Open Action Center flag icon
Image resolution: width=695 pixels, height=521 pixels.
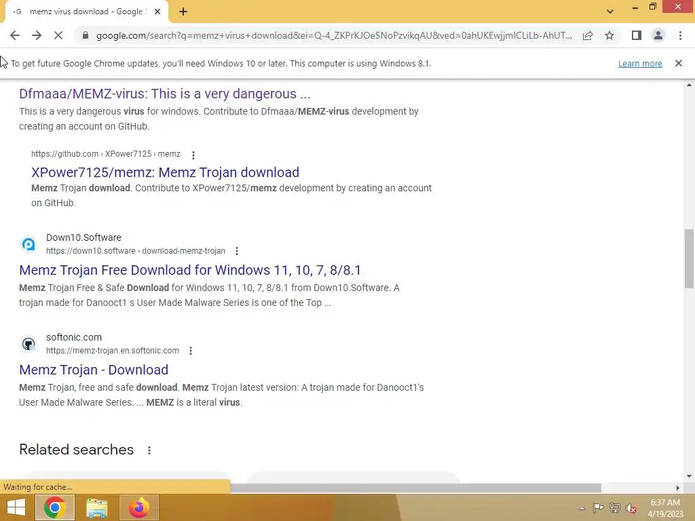coord(598,507)
